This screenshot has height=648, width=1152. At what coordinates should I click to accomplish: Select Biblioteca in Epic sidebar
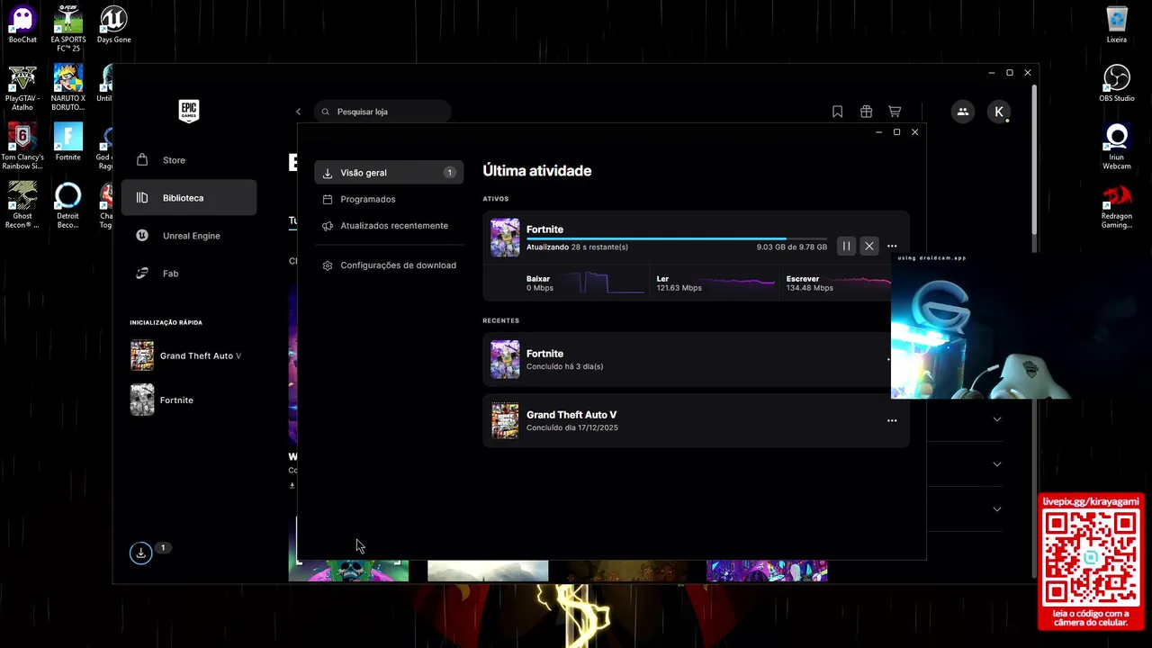pyautogui.click(x=189, y=198)
